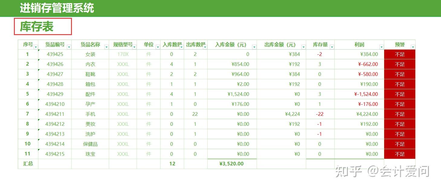
Task: Select cell with product code 439427
Action: click(55, 74)
